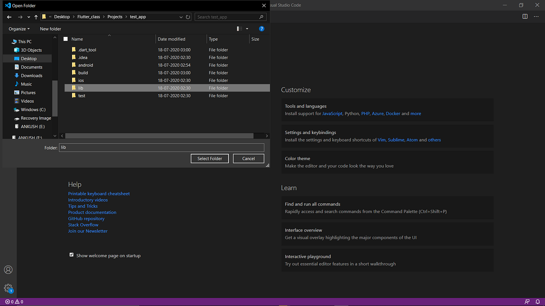Viewport: 545px width, 306px height.
Task: Open the GitHub repository link under Help
Action: click(86, 218)
